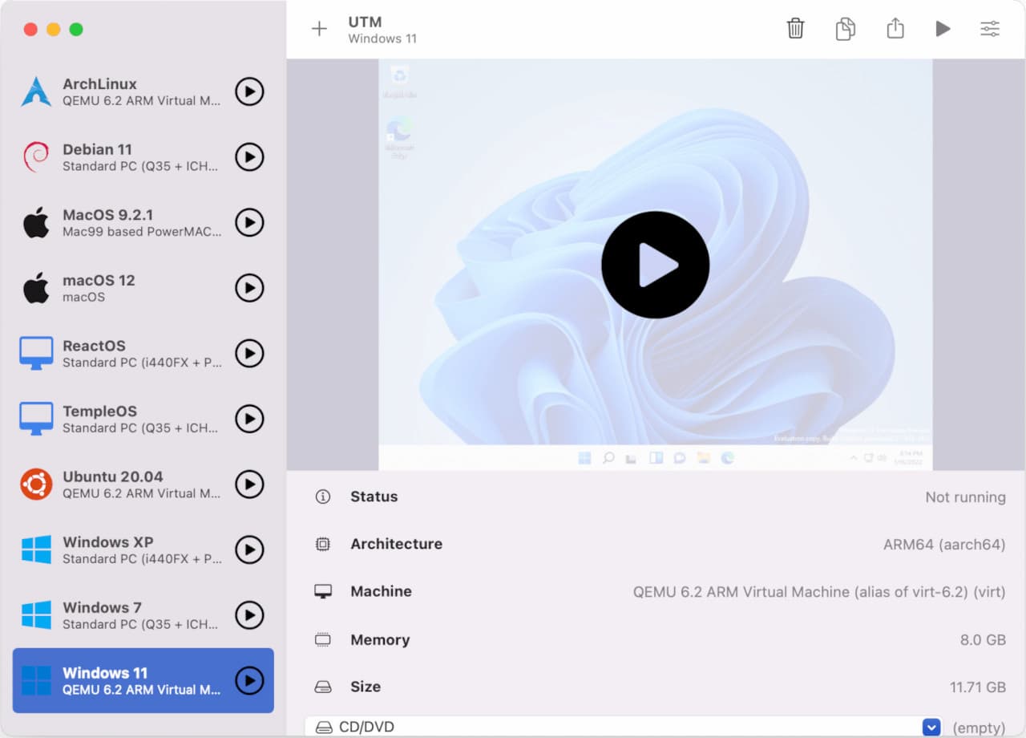This screenshot has height=738, width=1026.
Task: Click the monitor icon beside TempleOS
Action: pos(36,419)
